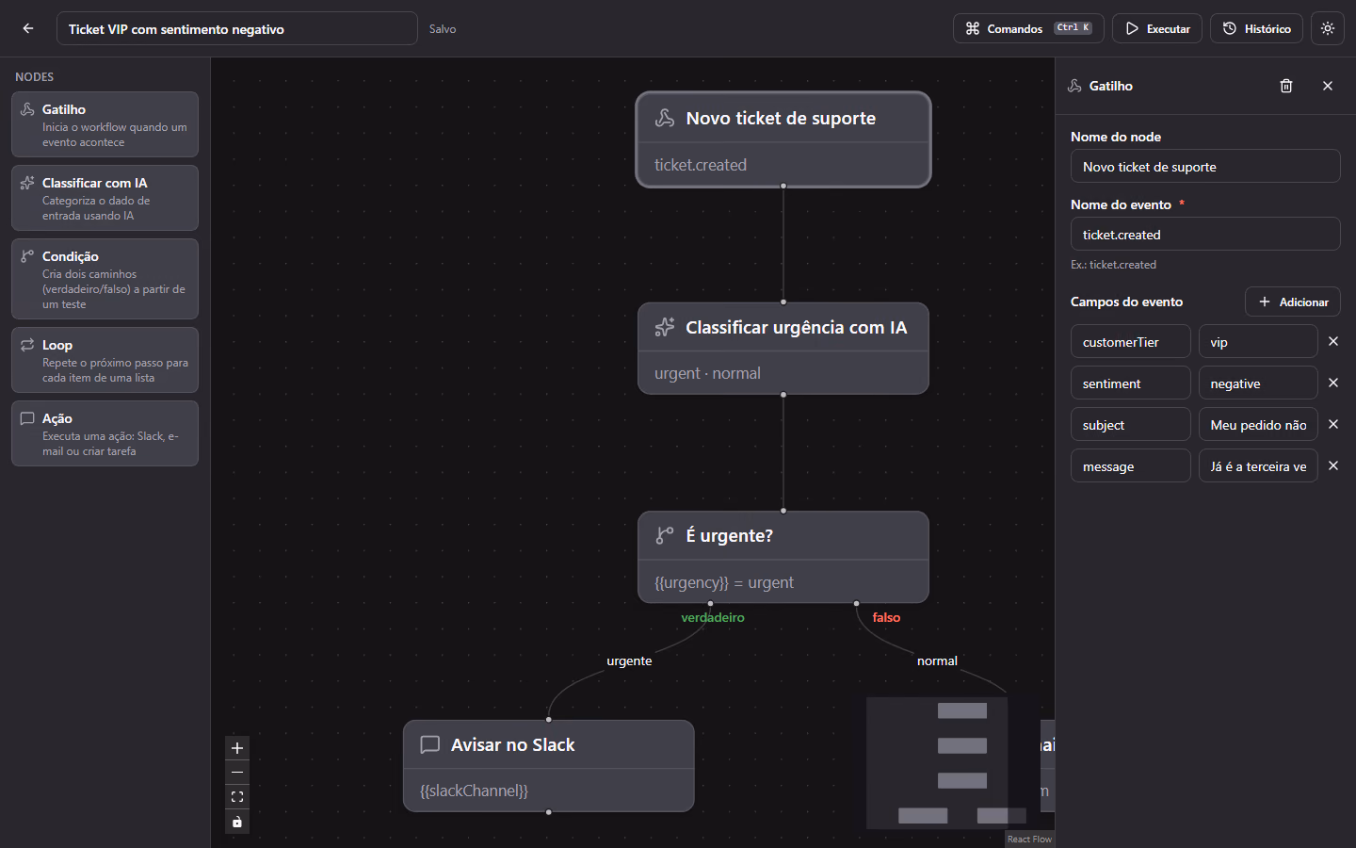The image size is (1356, 848).
Task: Click the normal edge label
Action: coord(937,660)
